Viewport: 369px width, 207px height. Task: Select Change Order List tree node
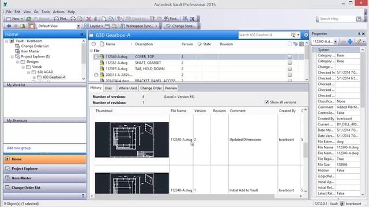coord(35,46)
